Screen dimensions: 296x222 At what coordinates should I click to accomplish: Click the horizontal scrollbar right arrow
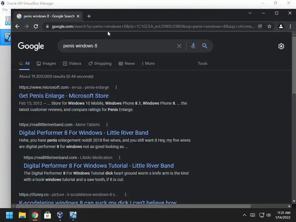(x=289, y=206)
